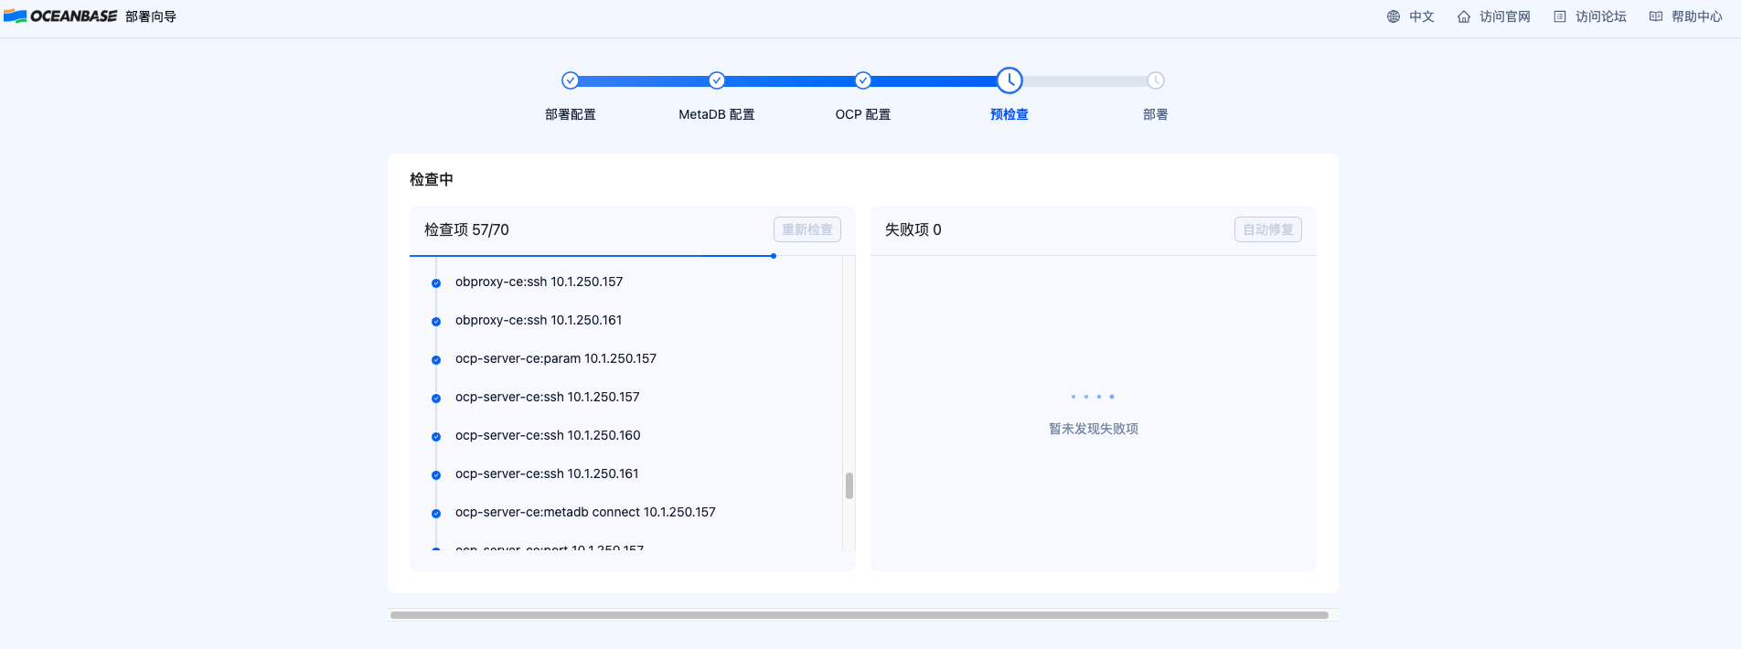Click status dot for obproxy-ce:ssh 10.1.250.157

click(436, 283)
